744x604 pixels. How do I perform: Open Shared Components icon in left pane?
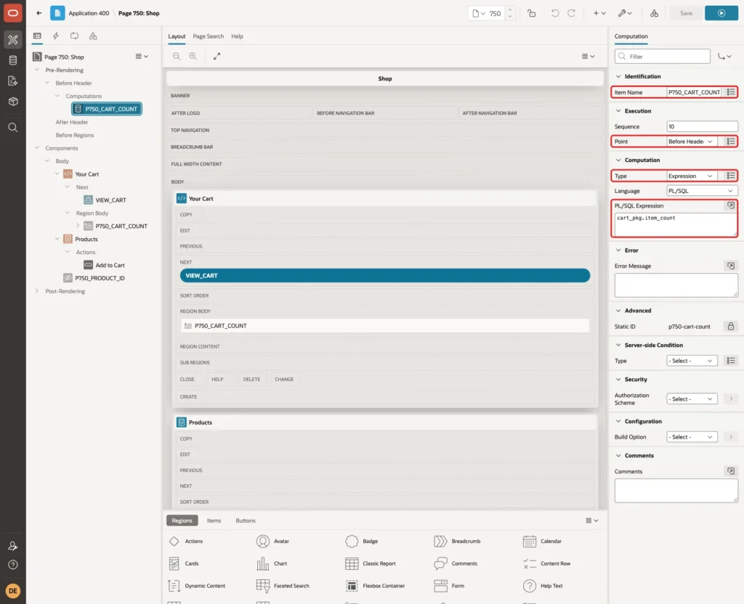point(93,36)
